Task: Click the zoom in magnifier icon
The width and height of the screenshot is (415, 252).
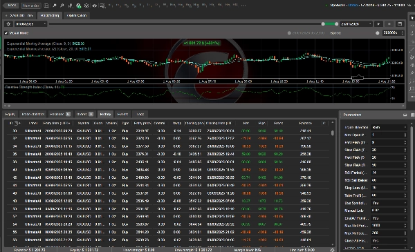Action: (x=54, y=6)
